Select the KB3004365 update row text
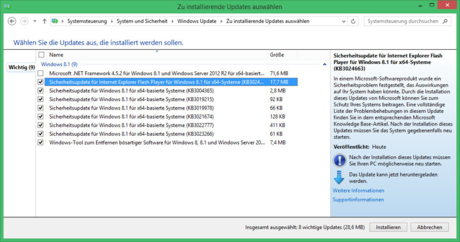Image resolution: width=460 pixels, height=242 pixels. coord(131,91)
